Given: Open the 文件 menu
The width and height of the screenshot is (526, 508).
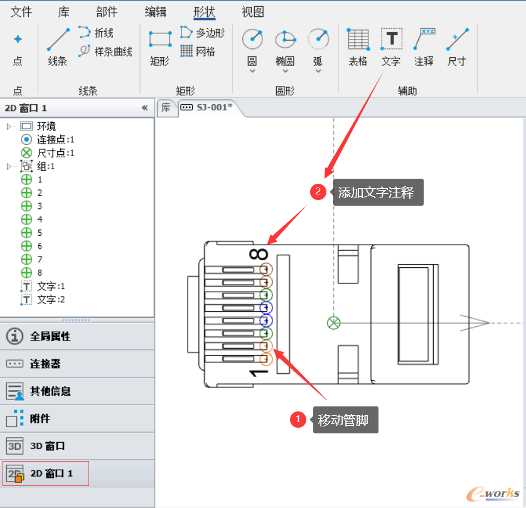Looking at the screenshot, I should (x=21, y=12).
